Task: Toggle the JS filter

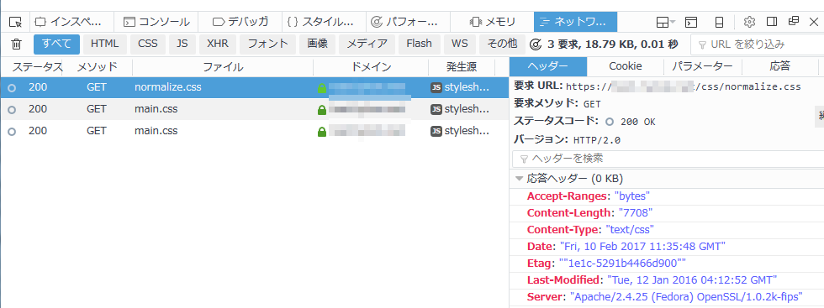Action: click(182, 44)
